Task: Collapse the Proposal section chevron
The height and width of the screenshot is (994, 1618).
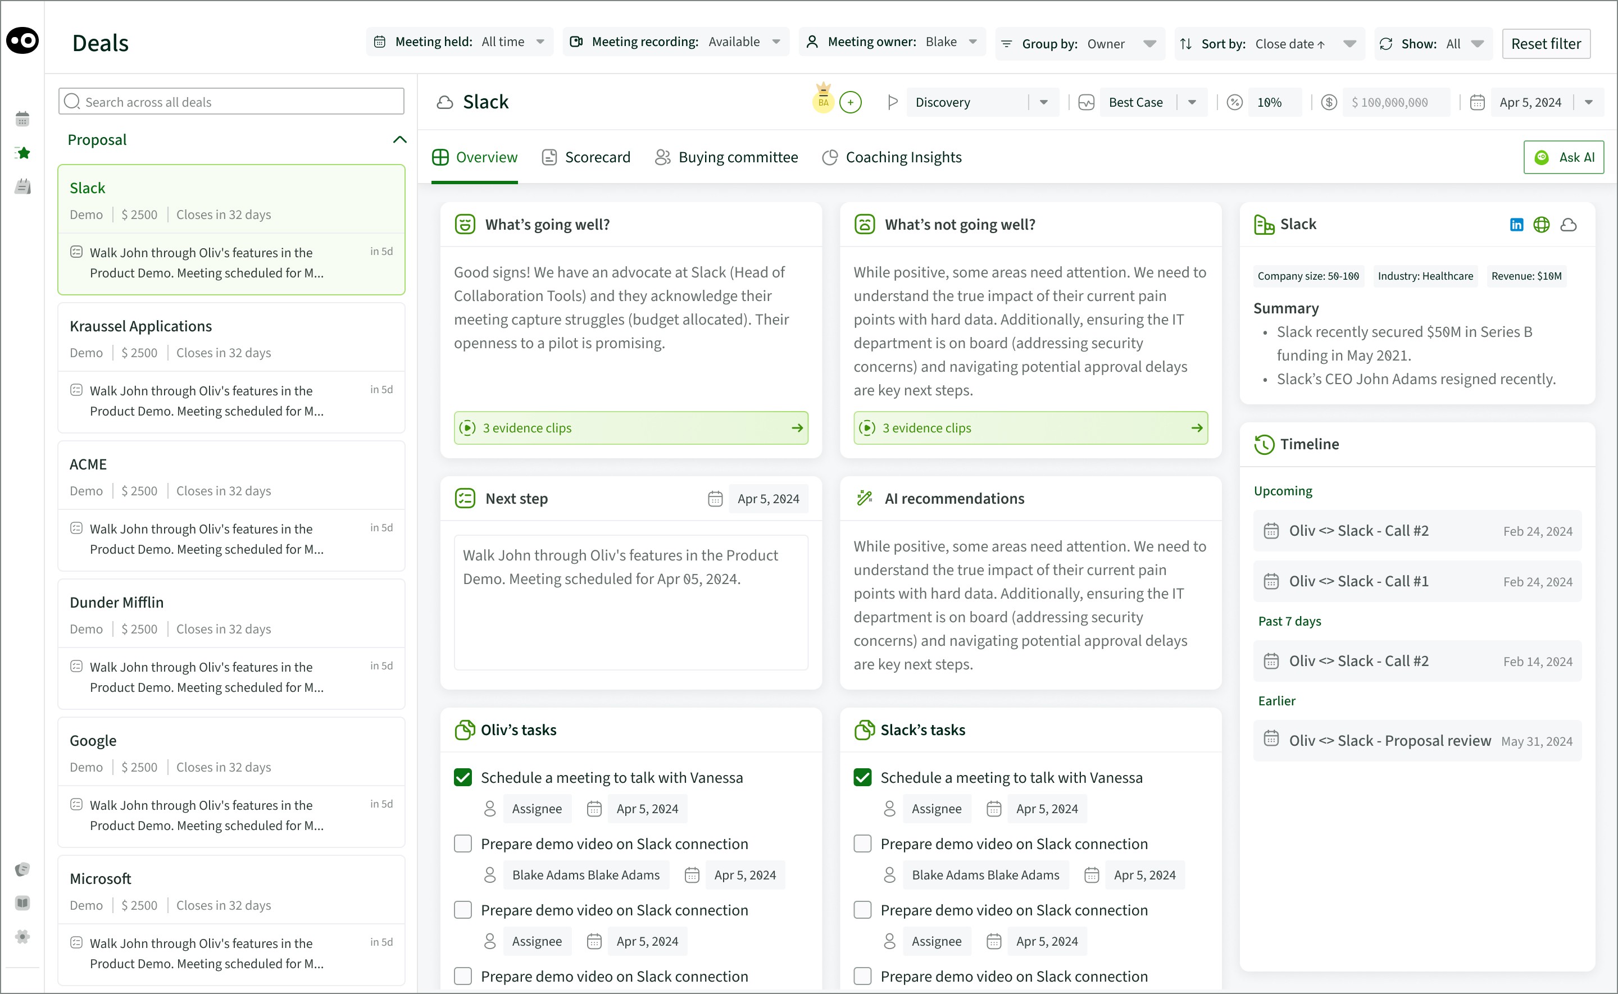Action: [x=400, y=139]
